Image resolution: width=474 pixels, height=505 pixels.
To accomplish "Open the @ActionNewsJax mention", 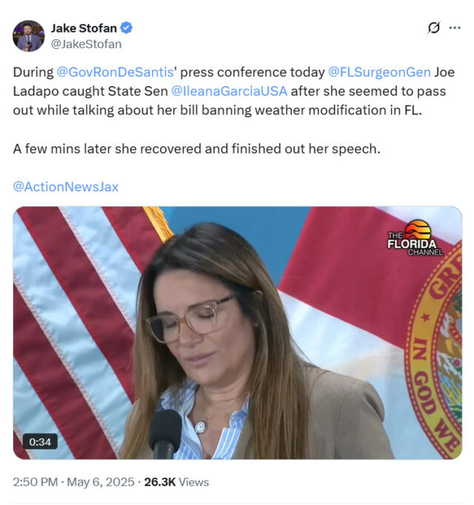I will 66,187.
